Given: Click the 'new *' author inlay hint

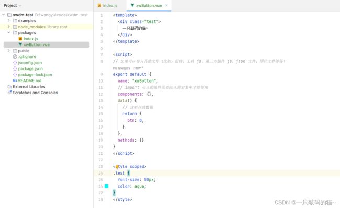Looking at the screenshot, I should (x=138, y=68).
